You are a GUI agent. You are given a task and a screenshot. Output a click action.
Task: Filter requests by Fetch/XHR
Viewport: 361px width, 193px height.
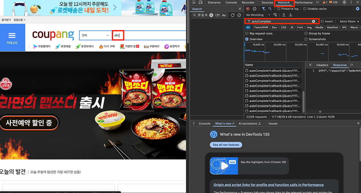(x=261, y=28)
